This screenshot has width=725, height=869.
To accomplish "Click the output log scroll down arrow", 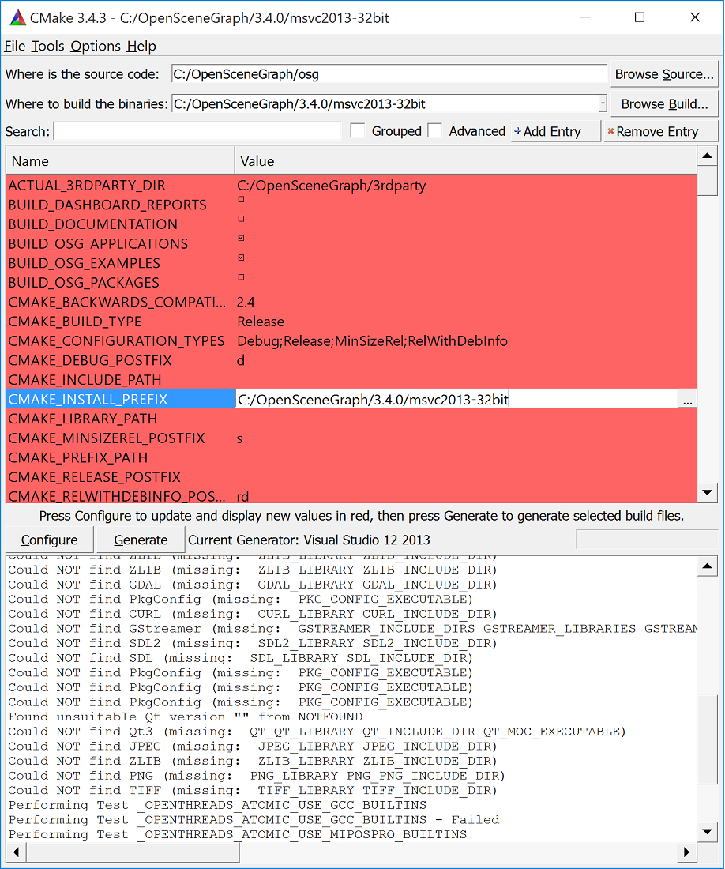I will (708, 831).
